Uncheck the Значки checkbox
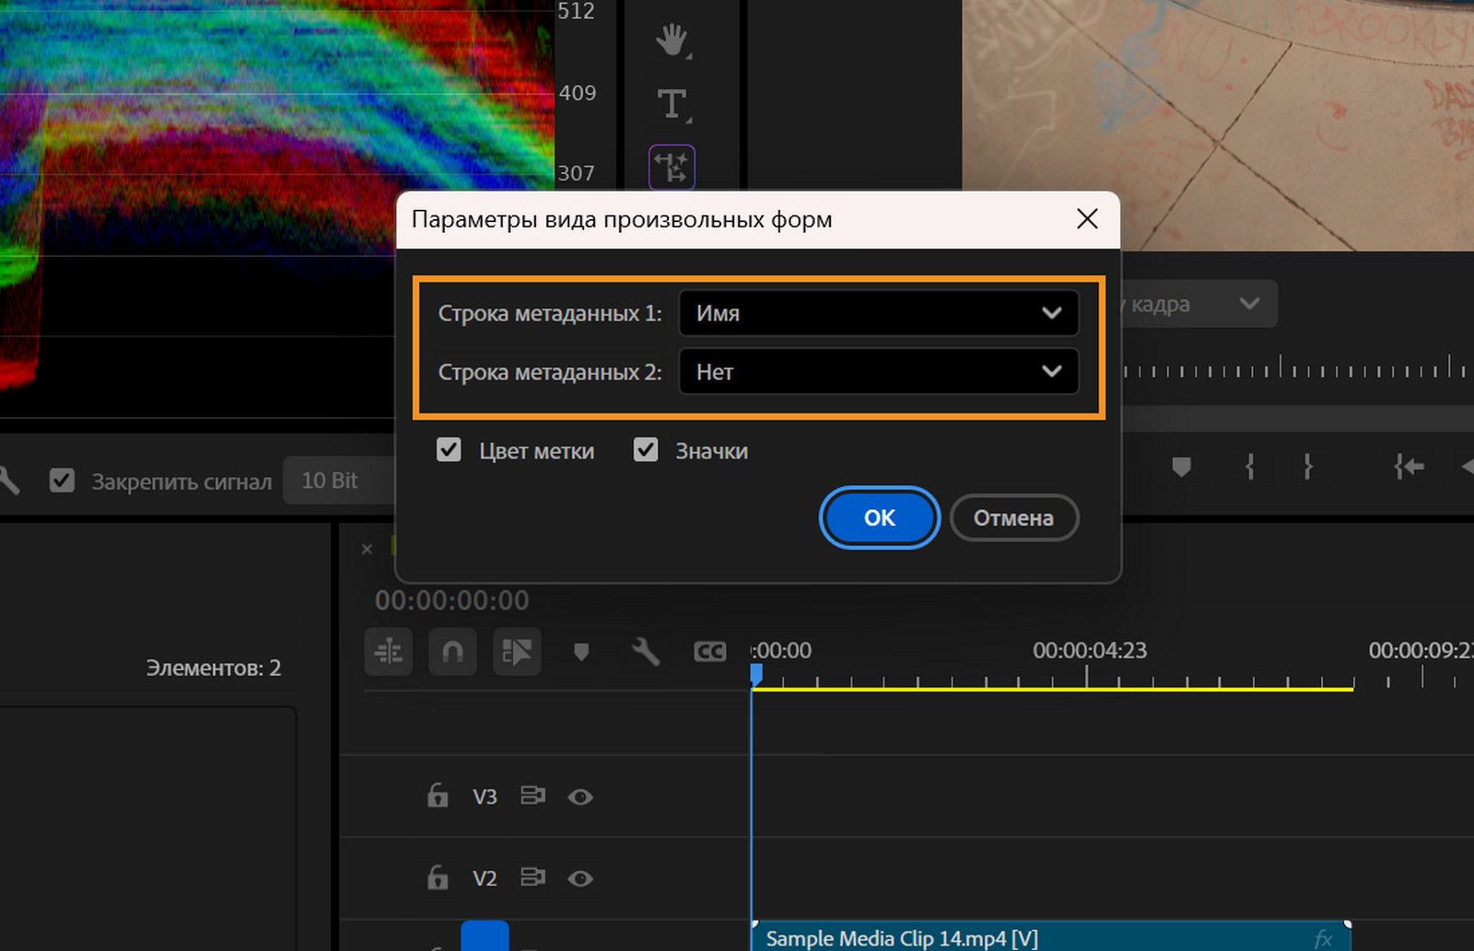 (646, 450)
